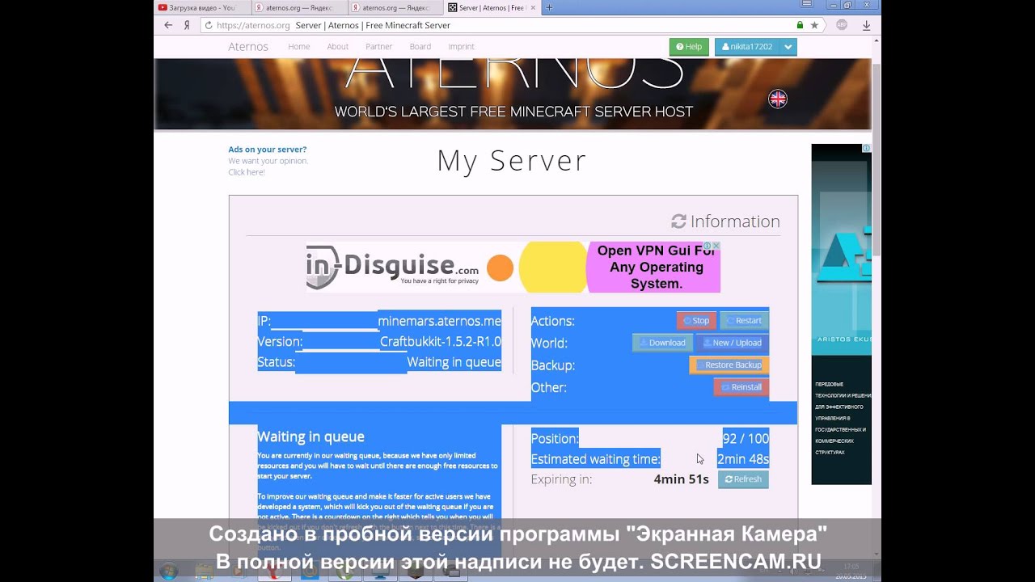Refresh the queue with Refresh button
The image size is (1035, 582).
coord(743,479)
